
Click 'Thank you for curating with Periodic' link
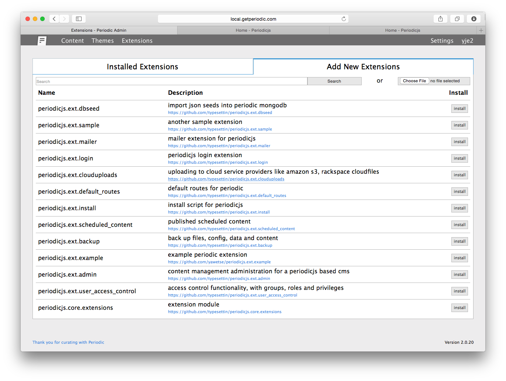tap(68, 342)
